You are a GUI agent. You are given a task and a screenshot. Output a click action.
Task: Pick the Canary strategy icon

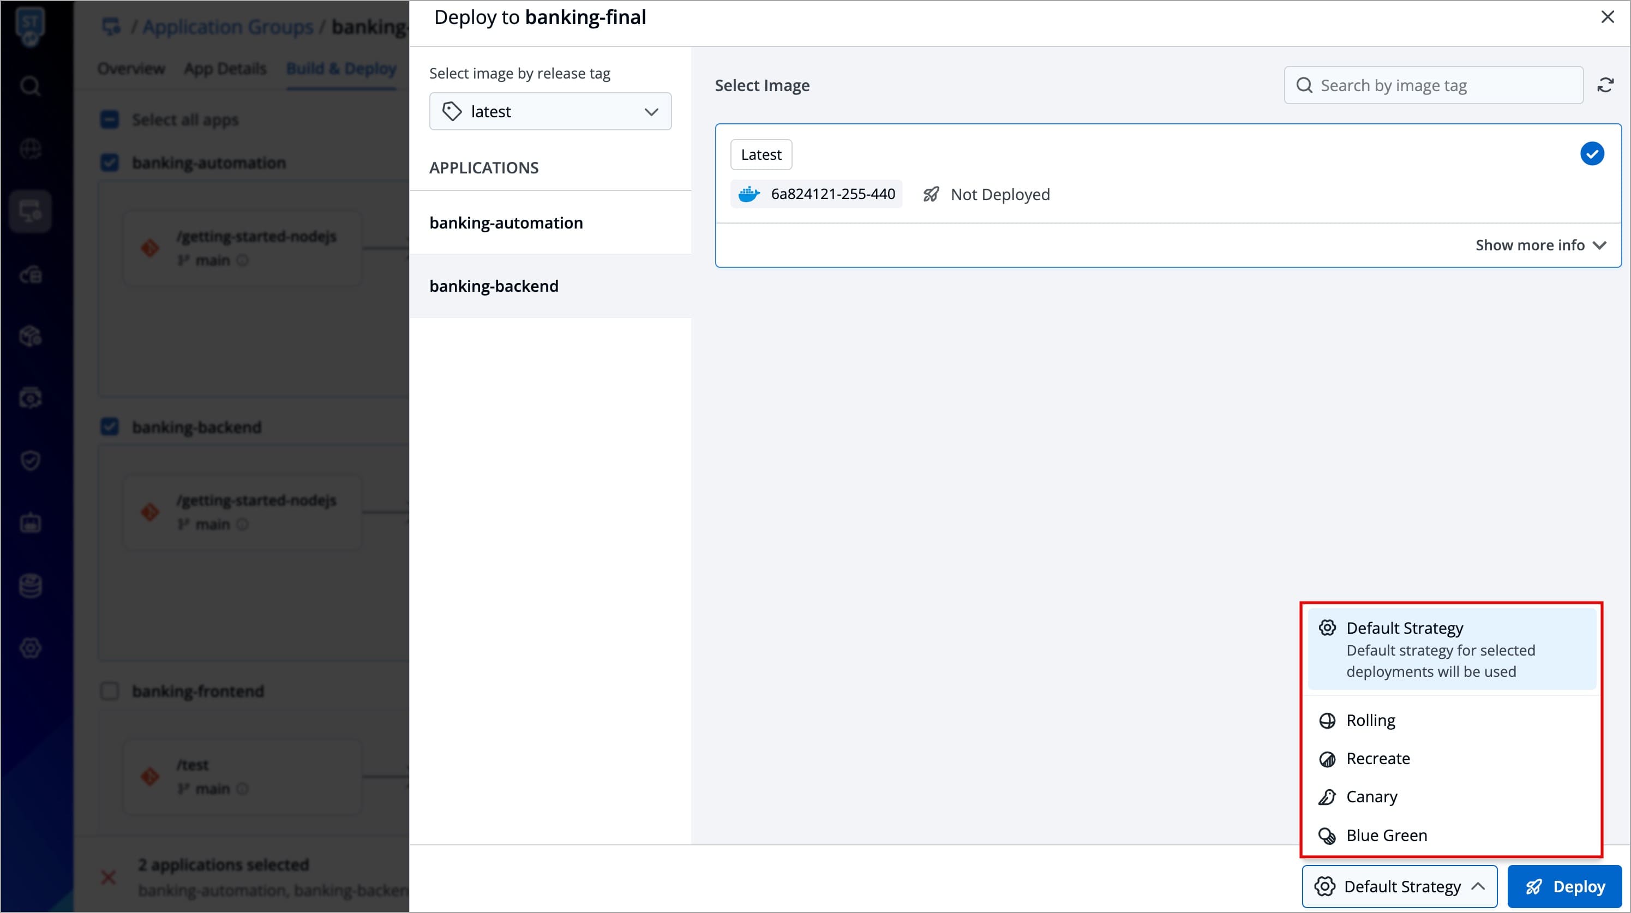1327,797
